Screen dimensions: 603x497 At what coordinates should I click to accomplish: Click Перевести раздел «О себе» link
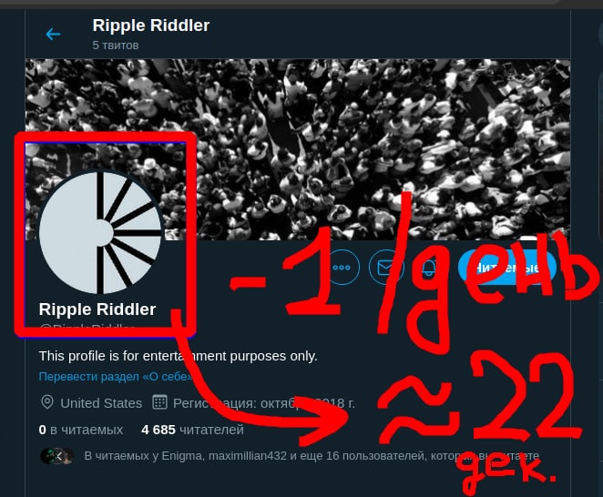pyautogui.click(x=116, y=376)
